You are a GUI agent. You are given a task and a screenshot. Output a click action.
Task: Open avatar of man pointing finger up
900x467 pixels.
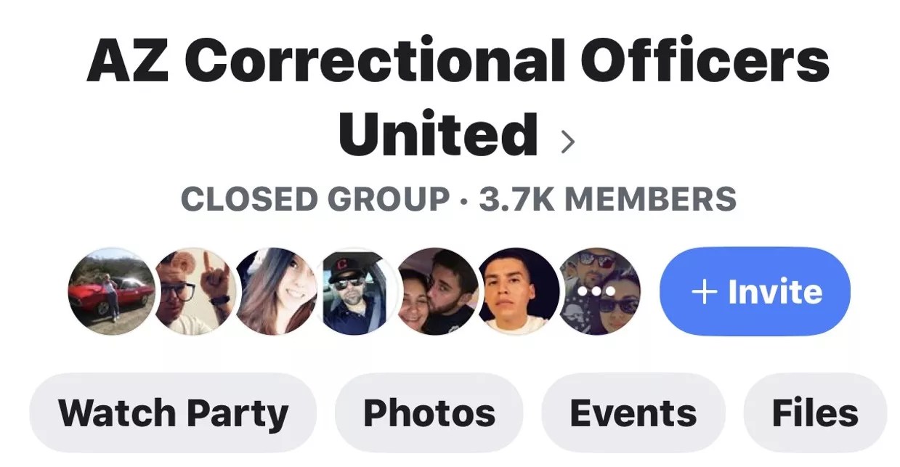(x=193, y=291)
